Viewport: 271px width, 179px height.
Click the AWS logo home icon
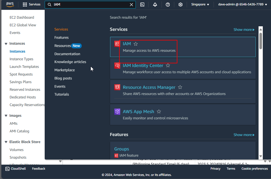(x=10, y=5)
